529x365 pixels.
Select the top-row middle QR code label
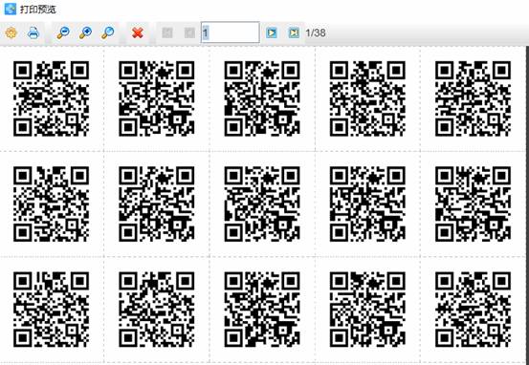coord(262,98)
